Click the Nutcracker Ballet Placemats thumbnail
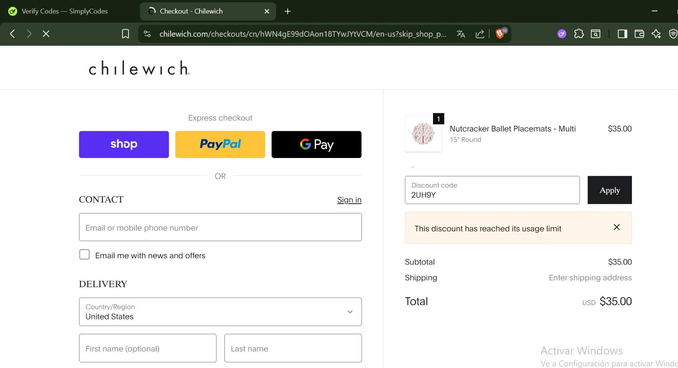678x368 pixels. pos(423,134)
